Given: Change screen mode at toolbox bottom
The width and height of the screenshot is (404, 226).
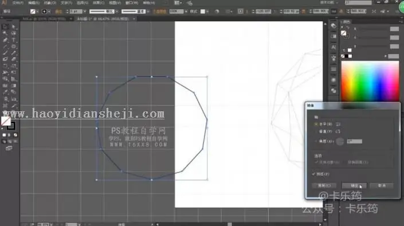Looking at the screenshot, I should 9,148.
